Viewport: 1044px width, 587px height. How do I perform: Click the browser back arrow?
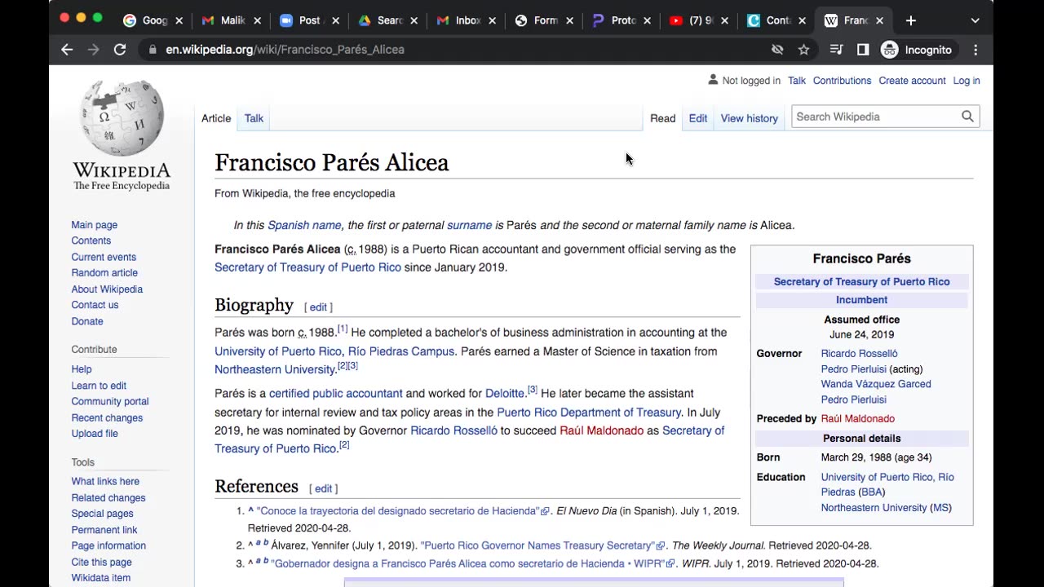coord(67,50)
